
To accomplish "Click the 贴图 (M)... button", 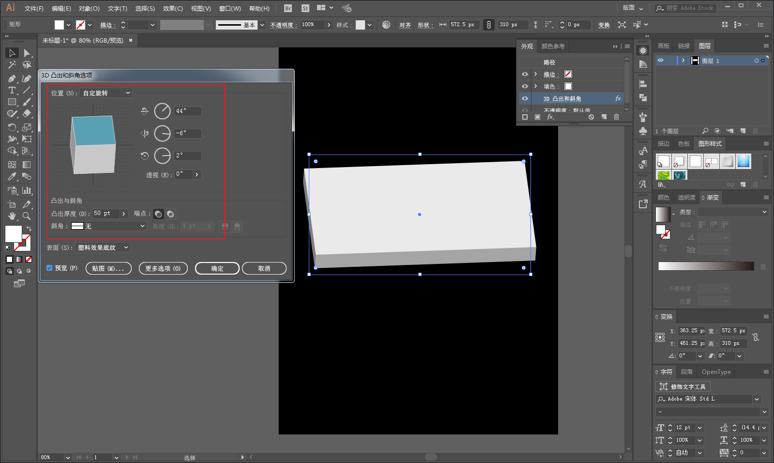I will (108, 268).
